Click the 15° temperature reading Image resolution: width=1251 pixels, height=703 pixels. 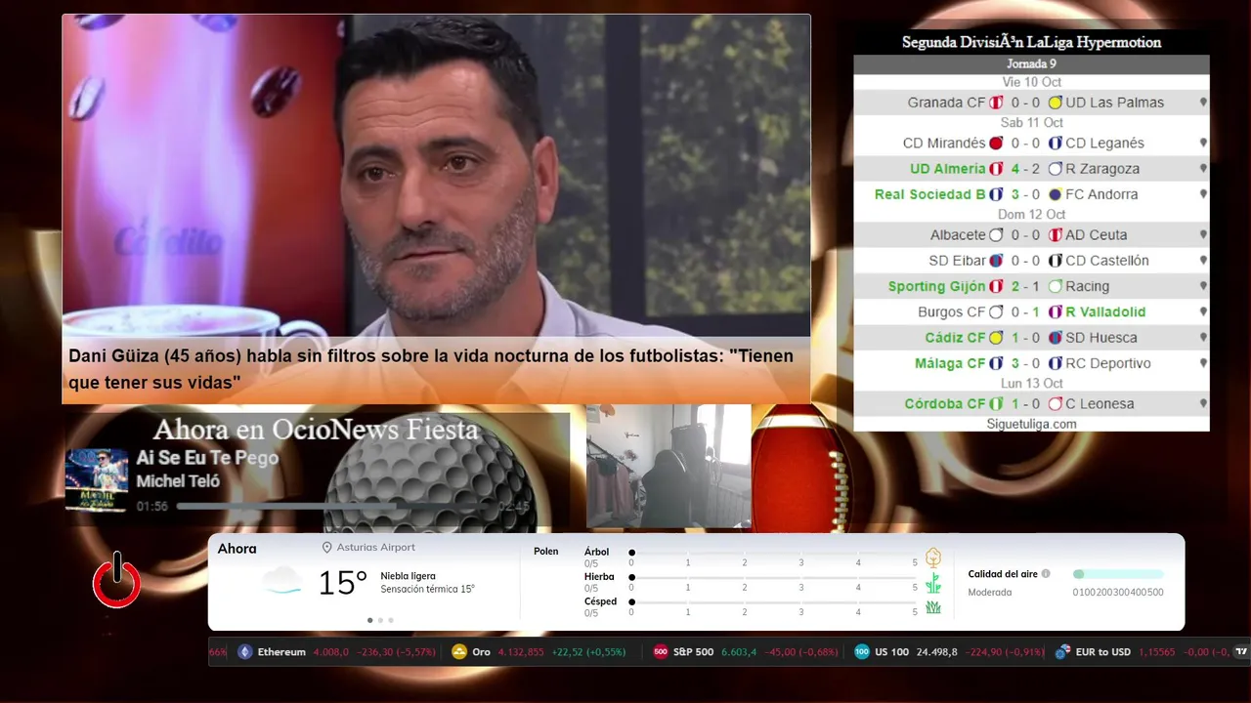point(342,583)
